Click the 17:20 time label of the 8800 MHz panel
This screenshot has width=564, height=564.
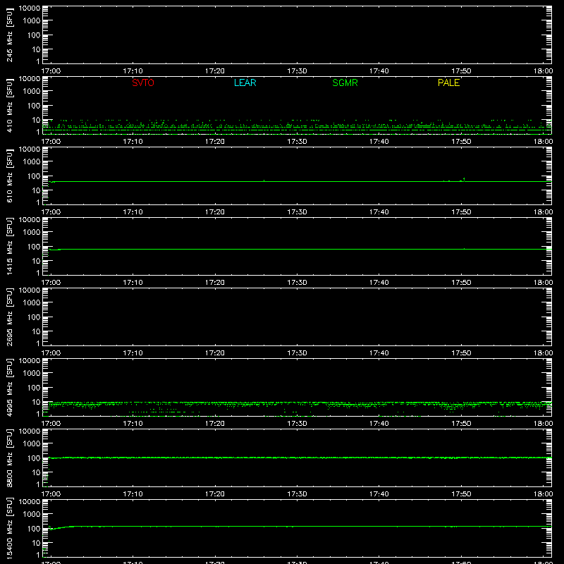(215, 494)
